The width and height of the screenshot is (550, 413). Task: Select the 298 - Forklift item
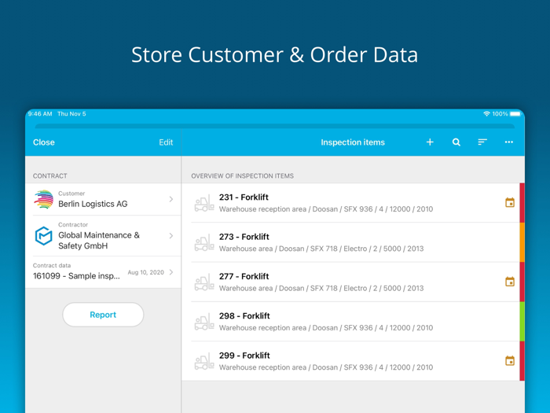pyautogui.click(x=353, y=322)
